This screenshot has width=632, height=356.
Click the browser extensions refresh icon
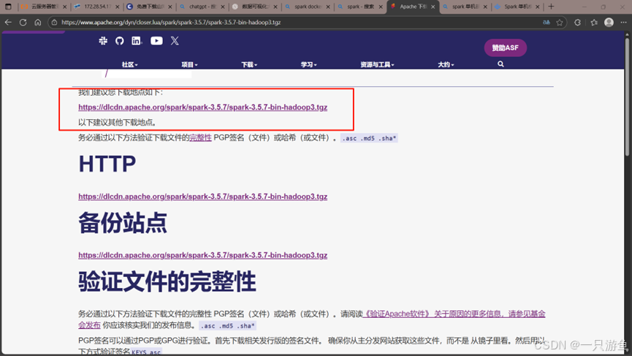(x=578, y=23)
